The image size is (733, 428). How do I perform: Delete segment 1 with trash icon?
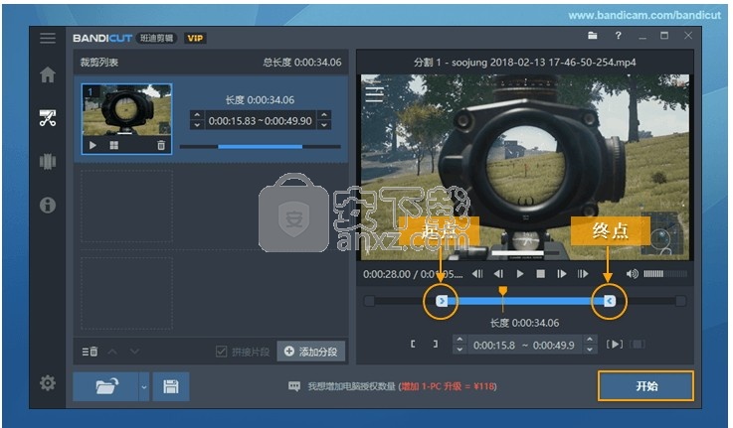161,146
